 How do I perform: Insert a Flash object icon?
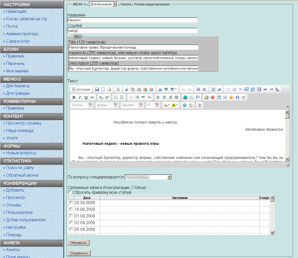(212, 97)
